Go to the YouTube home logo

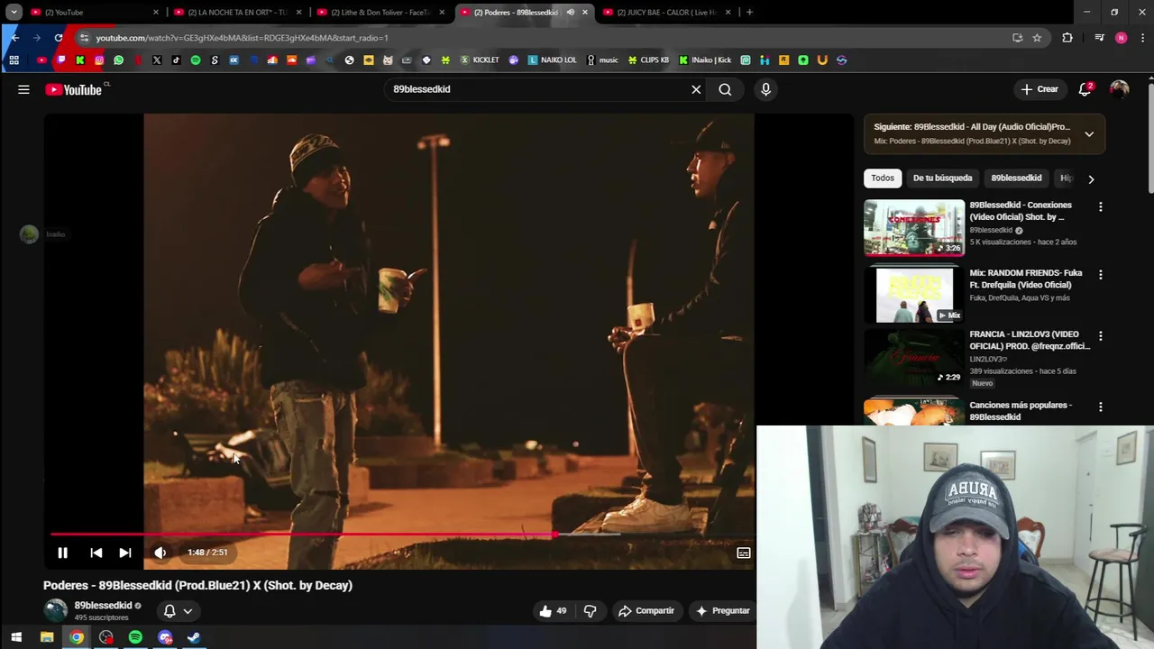coord(74,89)
